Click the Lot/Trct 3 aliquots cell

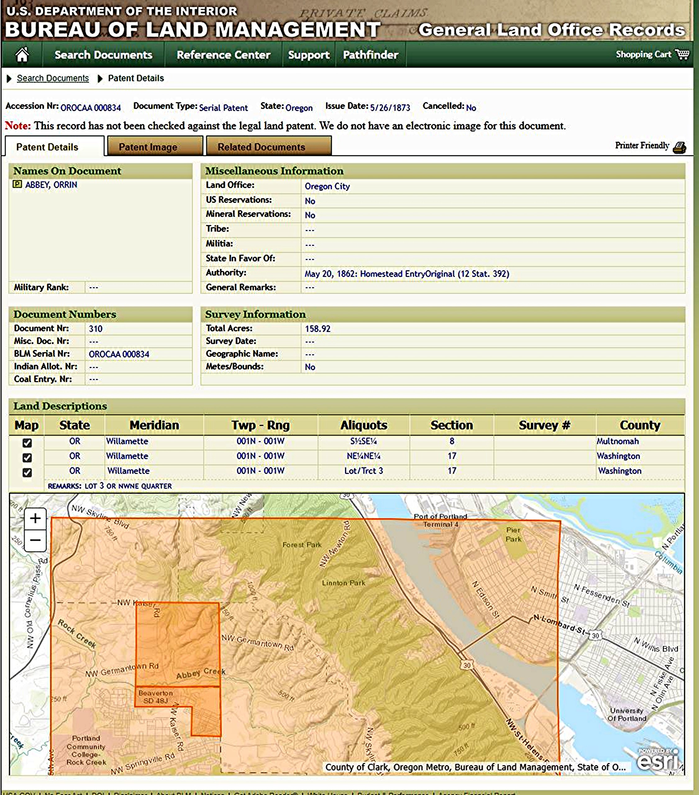click(x=364, y=471)
